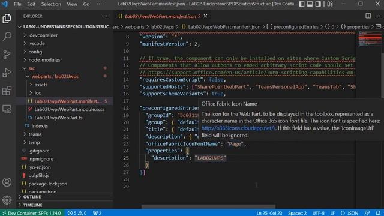Click the properties breadcrumb segment

pyautogui.click(x=358, y=27)
